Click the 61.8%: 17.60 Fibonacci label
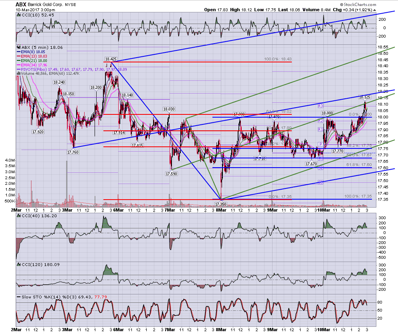Screen dimensions: 398x336 [359, 165]
